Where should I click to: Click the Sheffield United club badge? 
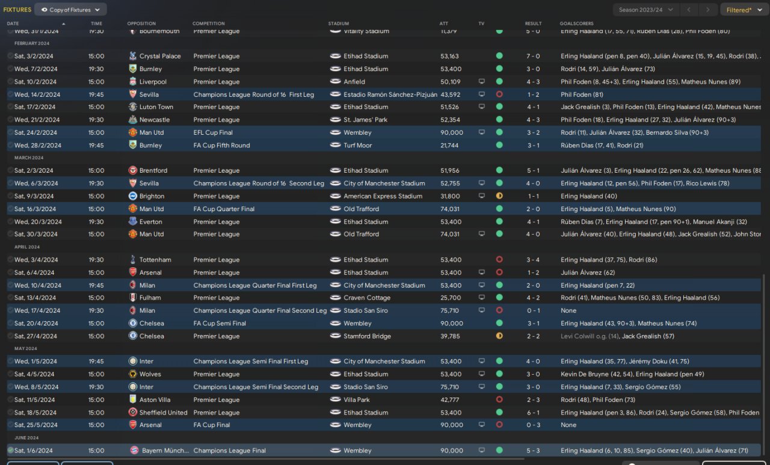click(132, 413)
